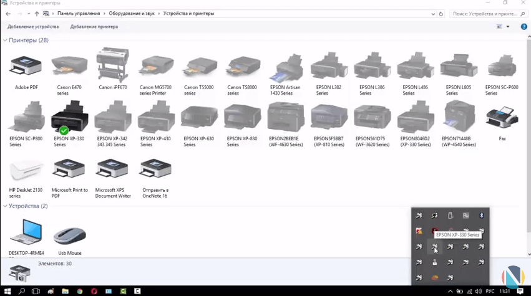Select EPSON561D75 (WF-3620 Series) printer
This screenshot has width=531, height=296.
click(x=372, y=125)
